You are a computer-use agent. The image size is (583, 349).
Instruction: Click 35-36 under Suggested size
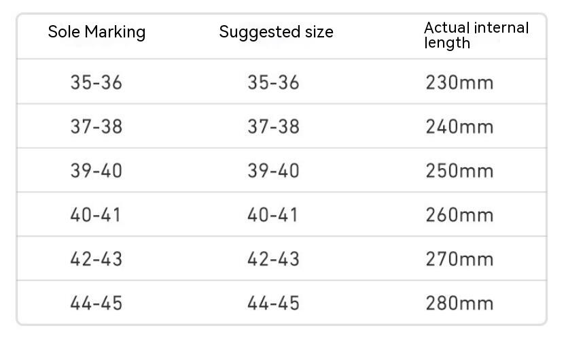pyautogui.click(x=273, y=82)
